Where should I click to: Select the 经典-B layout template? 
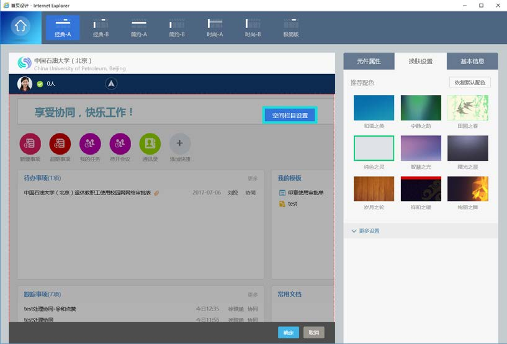tap(101, 27)
